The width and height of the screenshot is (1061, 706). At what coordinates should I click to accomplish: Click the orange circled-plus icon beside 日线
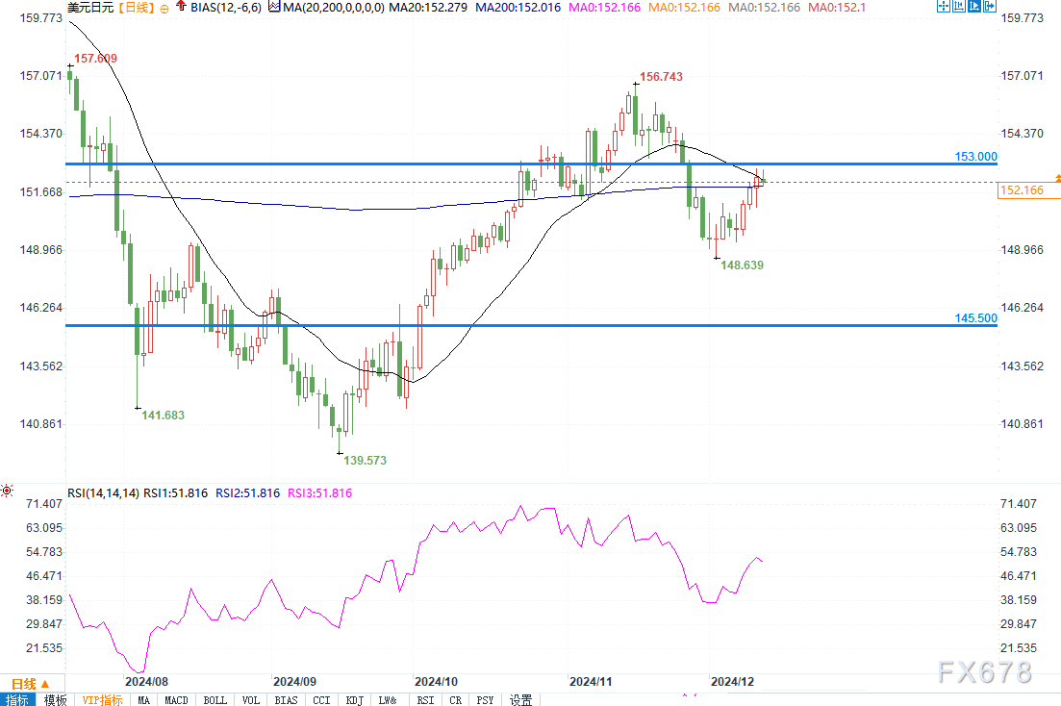163,8
